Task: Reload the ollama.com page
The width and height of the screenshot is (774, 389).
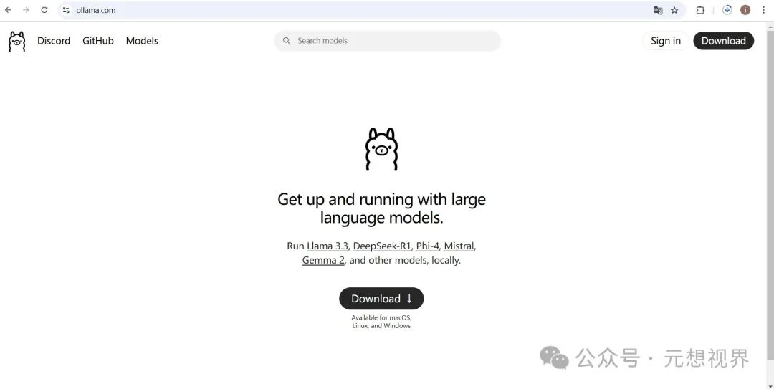Action: (44, 10)
